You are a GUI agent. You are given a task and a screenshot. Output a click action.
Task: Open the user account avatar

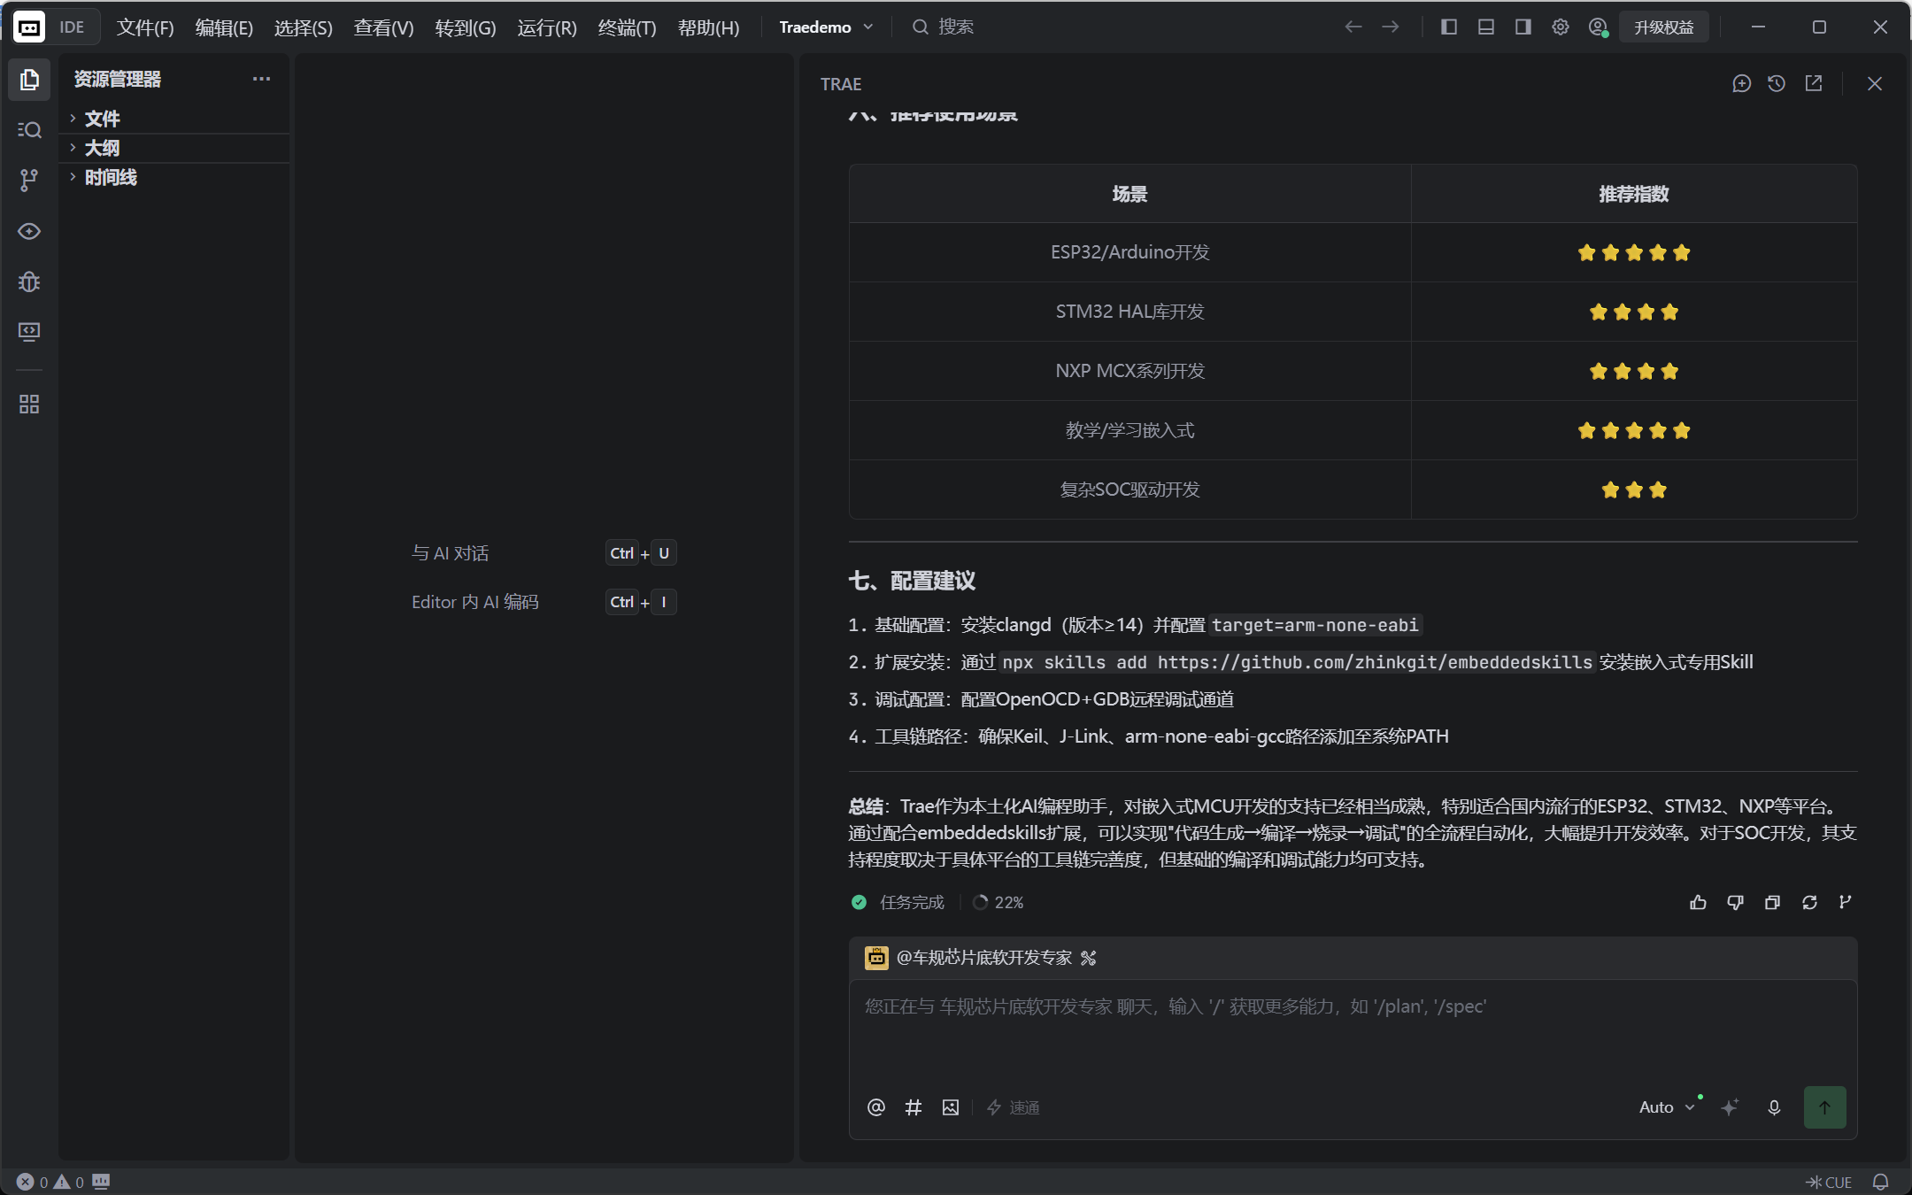(1598, 27)
